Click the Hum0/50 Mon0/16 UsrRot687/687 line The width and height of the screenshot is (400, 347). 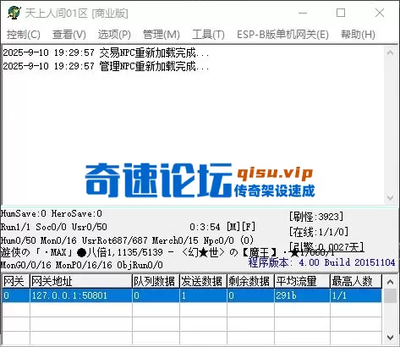[x=127, y=240]
